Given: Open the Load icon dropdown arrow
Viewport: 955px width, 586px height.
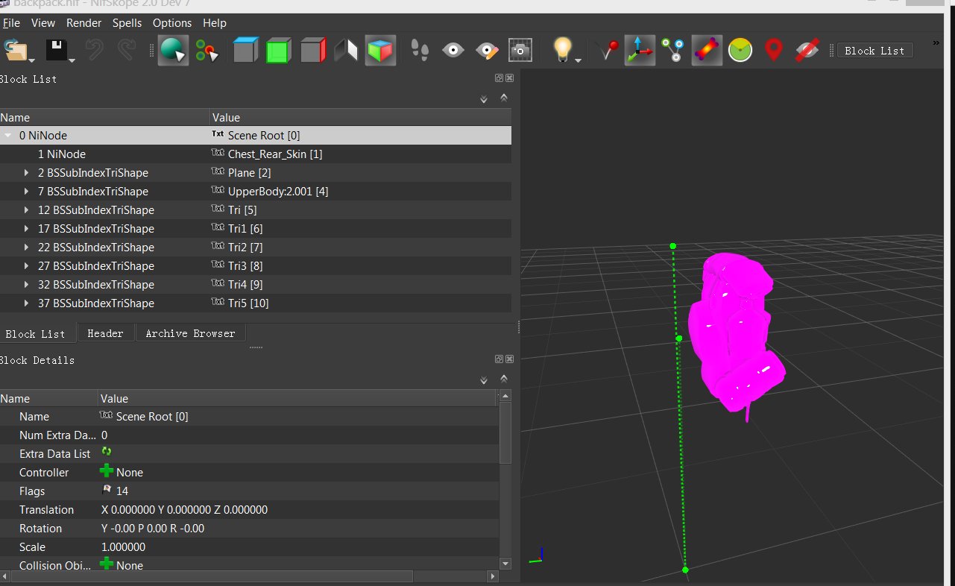Looking at the screenshot, I should 32,60.
